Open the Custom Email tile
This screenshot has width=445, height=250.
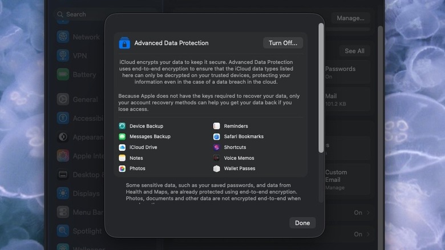tap(347, 180)
